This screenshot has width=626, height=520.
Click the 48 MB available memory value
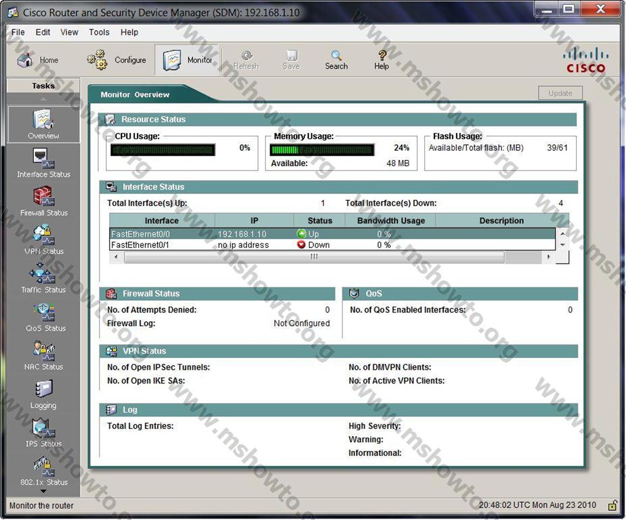click(398, 164)
